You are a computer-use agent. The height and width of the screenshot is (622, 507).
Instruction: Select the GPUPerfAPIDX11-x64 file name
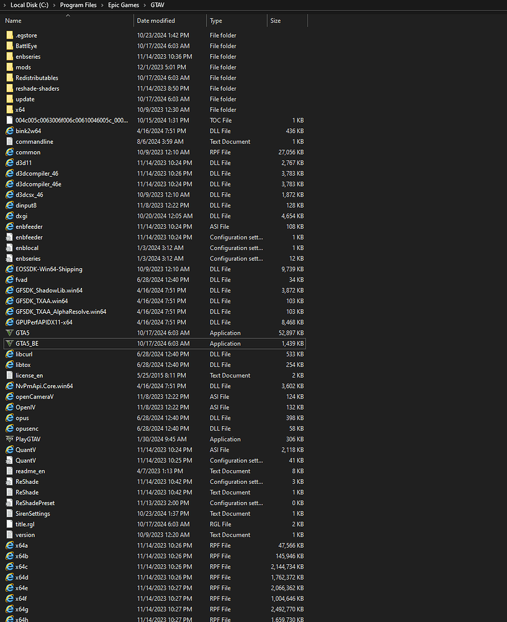(44, 322)
